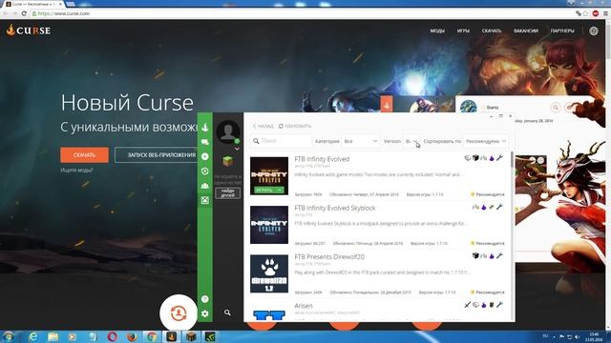This screenshot has height=343, width=611.
Task: Click the wrench icon on FTB Infinity Evolved Skyblock row
Action: pos(499,207)
